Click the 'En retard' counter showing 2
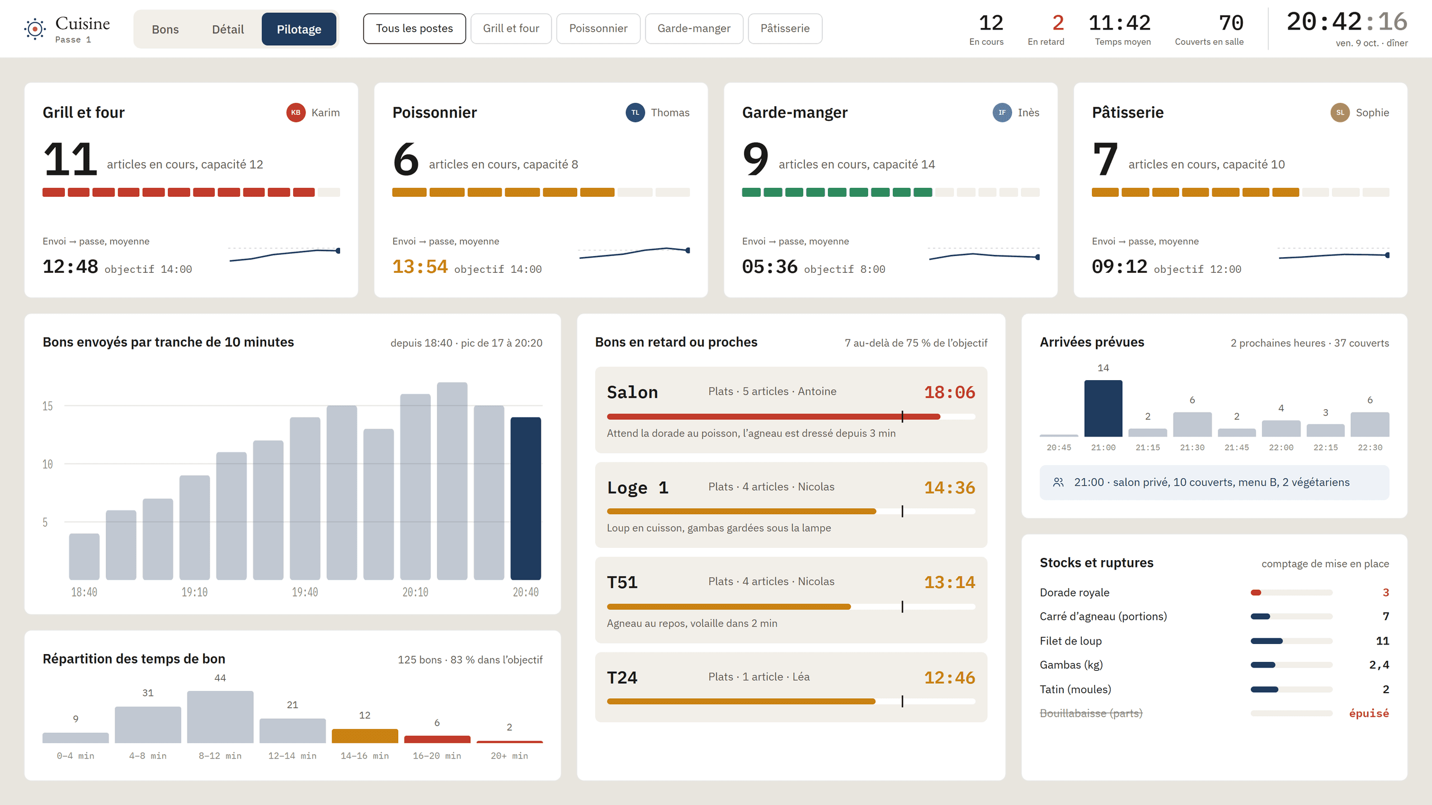Image resolution: width=1432 pixels, height=805 pixels. pos(1046,30)
